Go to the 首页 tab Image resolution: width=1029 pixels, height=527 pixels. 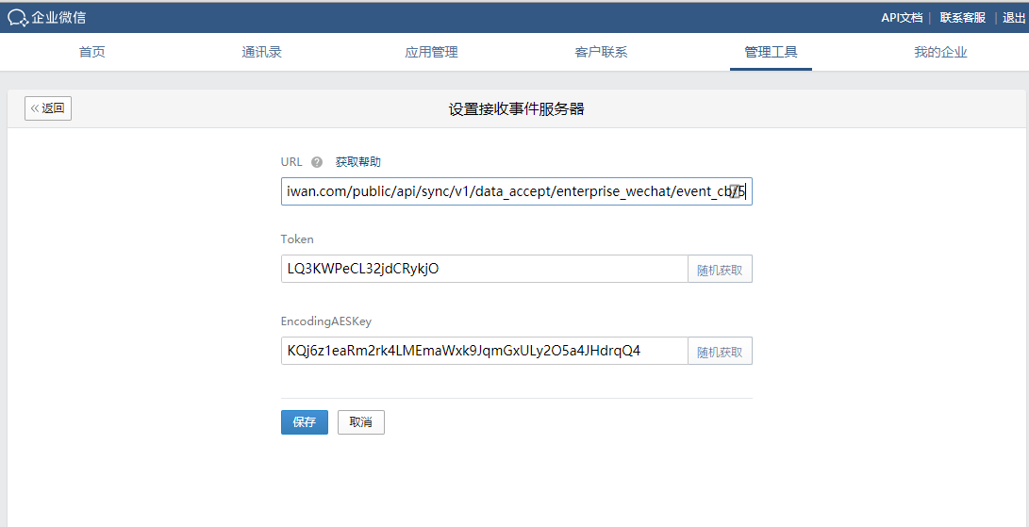(x=91, y=53)
